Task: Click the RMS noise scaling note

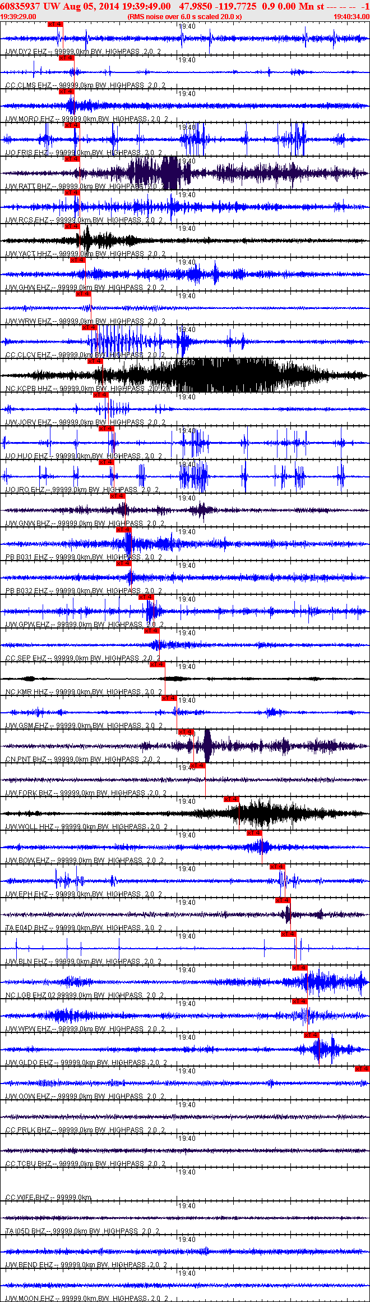Action: coord(184,17)
